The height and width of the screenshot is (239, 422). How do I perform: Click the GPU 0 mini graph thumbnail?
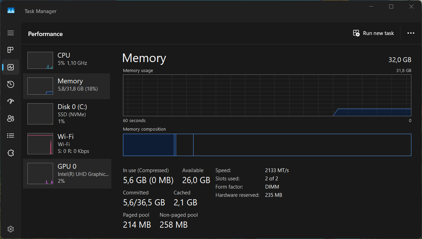click(40, 174)
